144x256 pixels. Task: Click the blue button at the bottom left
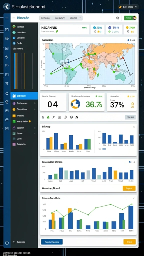52,242
